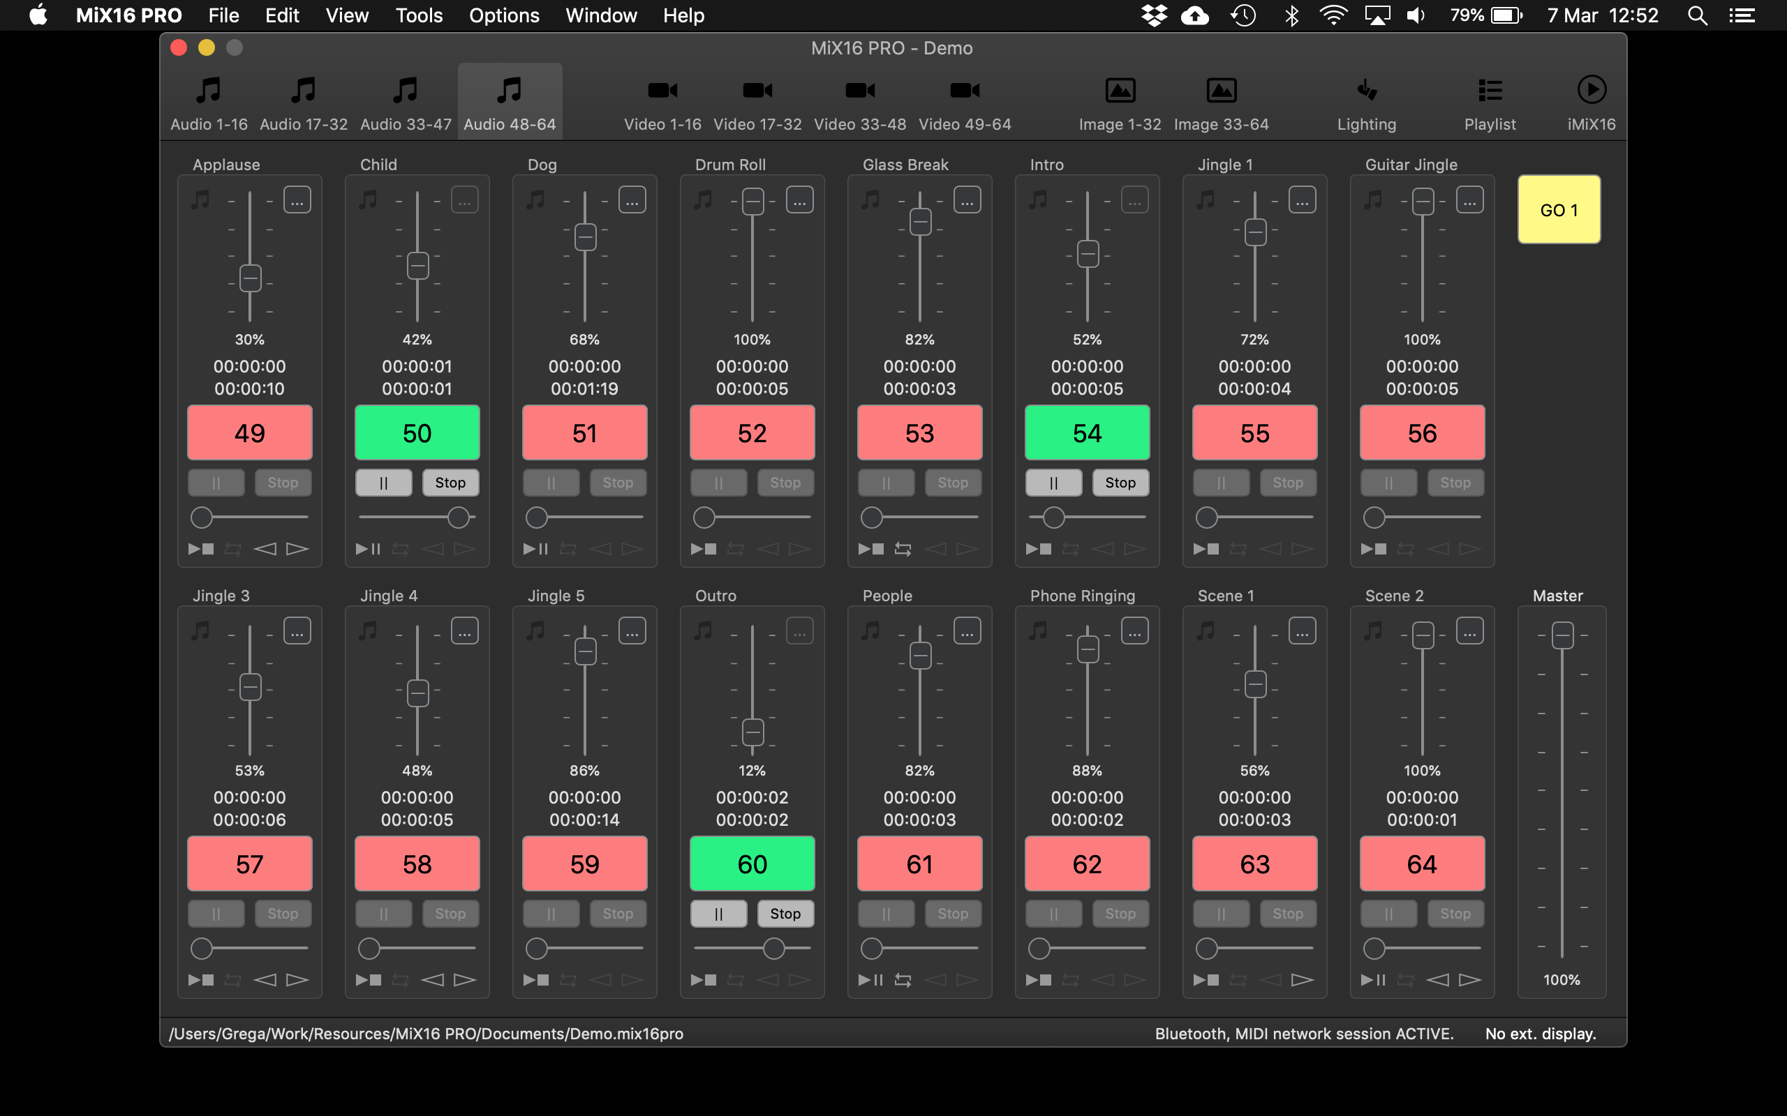The height and width of the screenshot is (1116, 1787).
Task: Click play-stop mode icon on Drum Roll
Action: point(703,549)
